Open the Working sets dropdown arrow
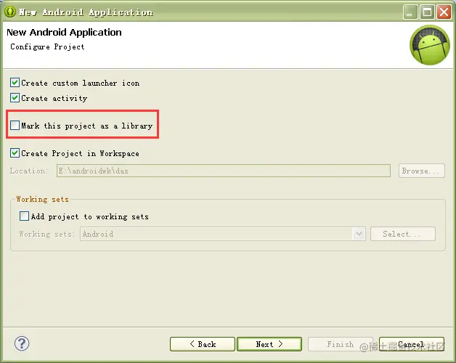This screenshot has width=456, height=363. (359, 234)
